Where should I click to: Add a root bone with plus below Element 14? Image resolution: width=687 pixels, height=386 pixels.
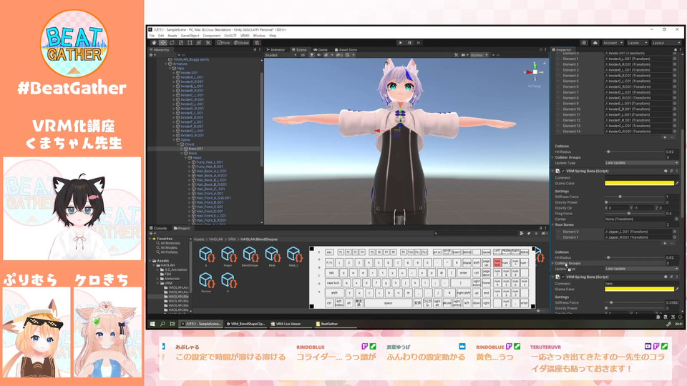tap(665, 137)
